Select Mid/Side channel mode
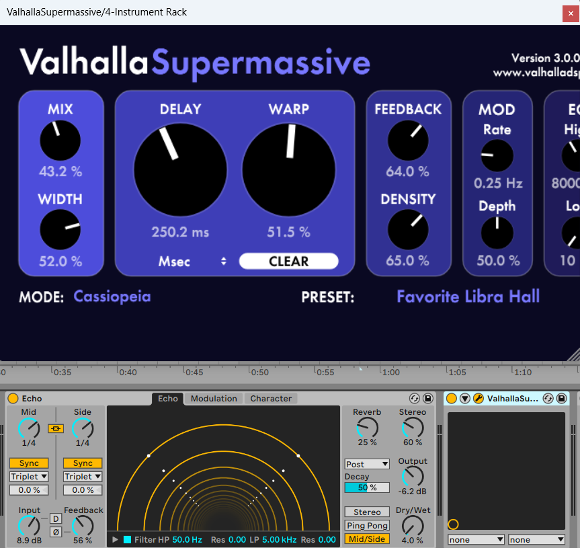The height and width of the screenshot is (548, 580). [x=367, y=539]
